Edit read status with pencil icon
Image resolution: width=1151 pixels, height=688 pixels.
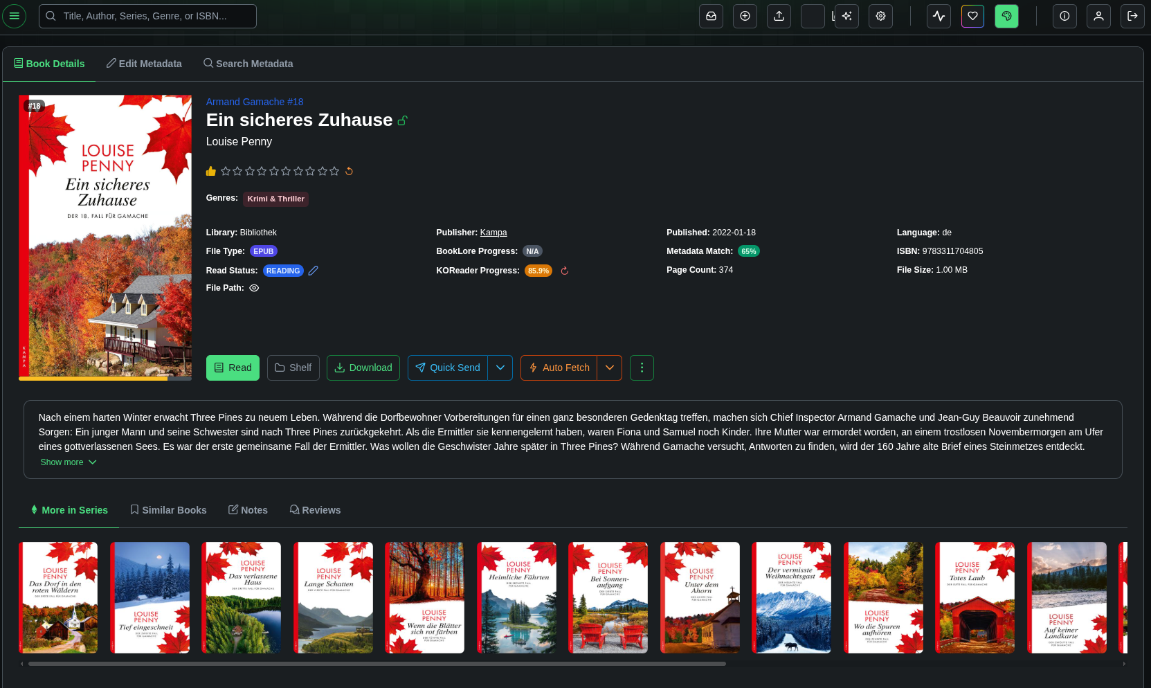[314, 271]
